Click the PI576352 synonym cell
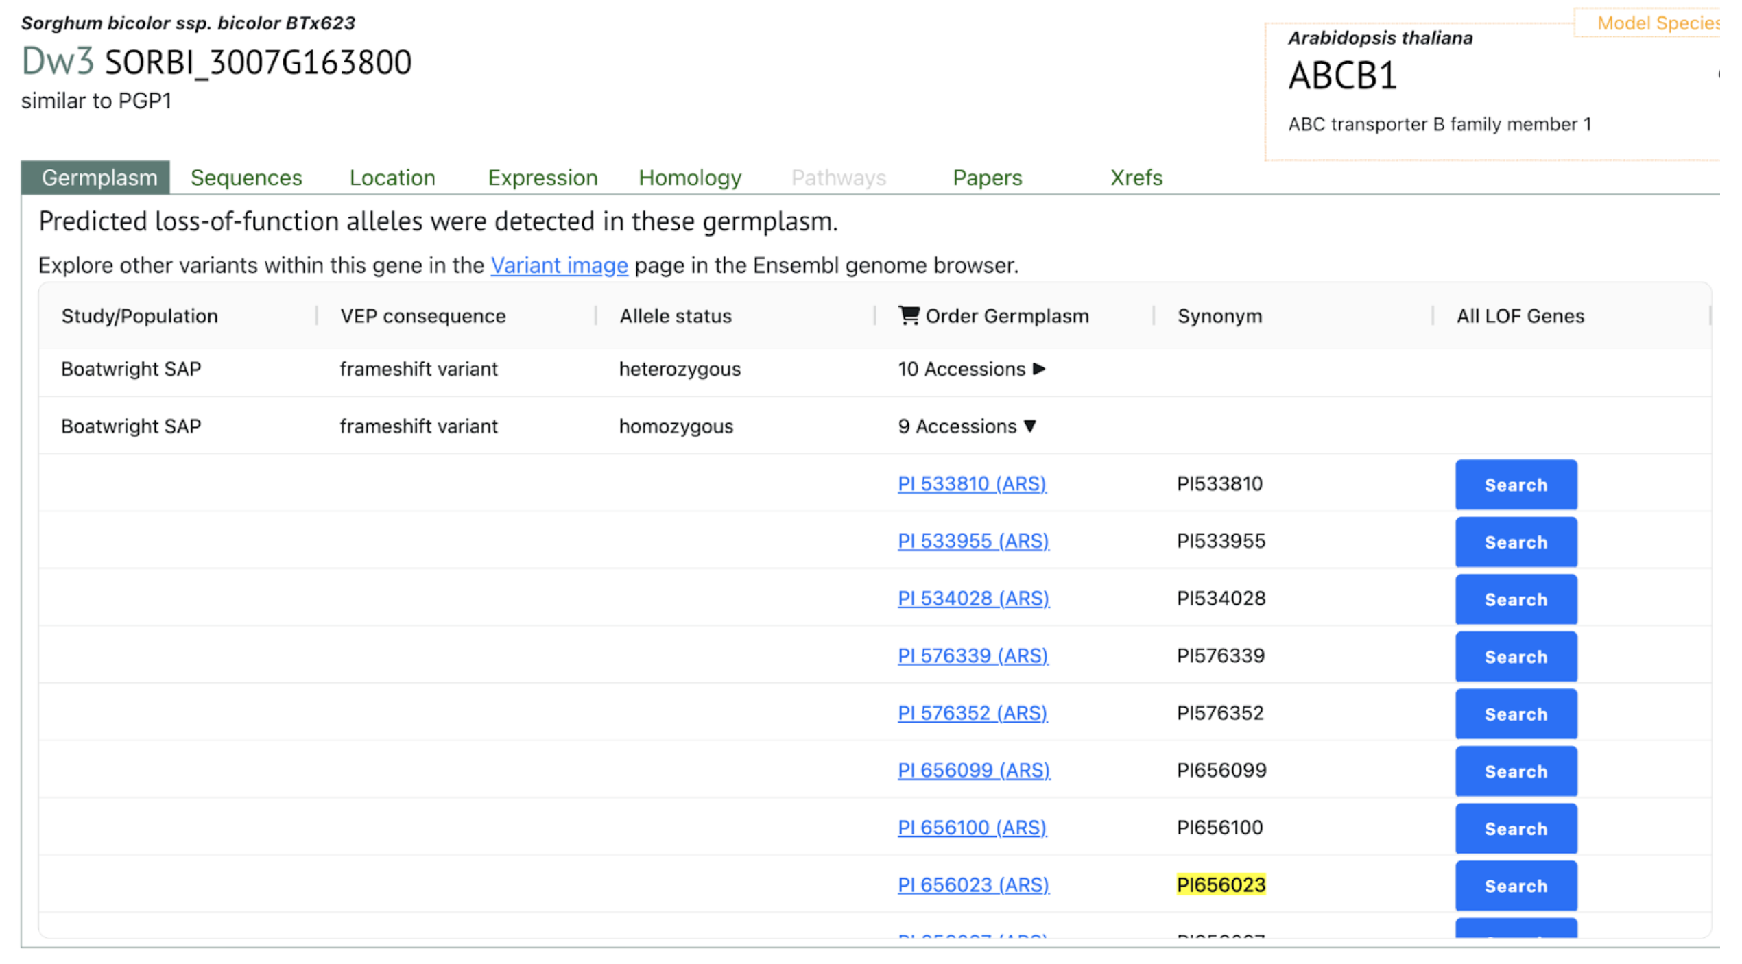The height and width of the screenshot is (964, 1742). [x=1220, y=713]
